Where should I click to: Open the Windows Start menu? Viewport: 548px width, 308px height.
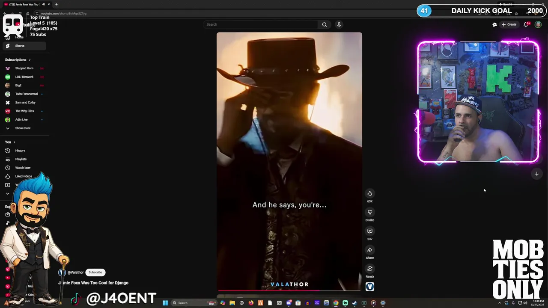pos(165,303)
